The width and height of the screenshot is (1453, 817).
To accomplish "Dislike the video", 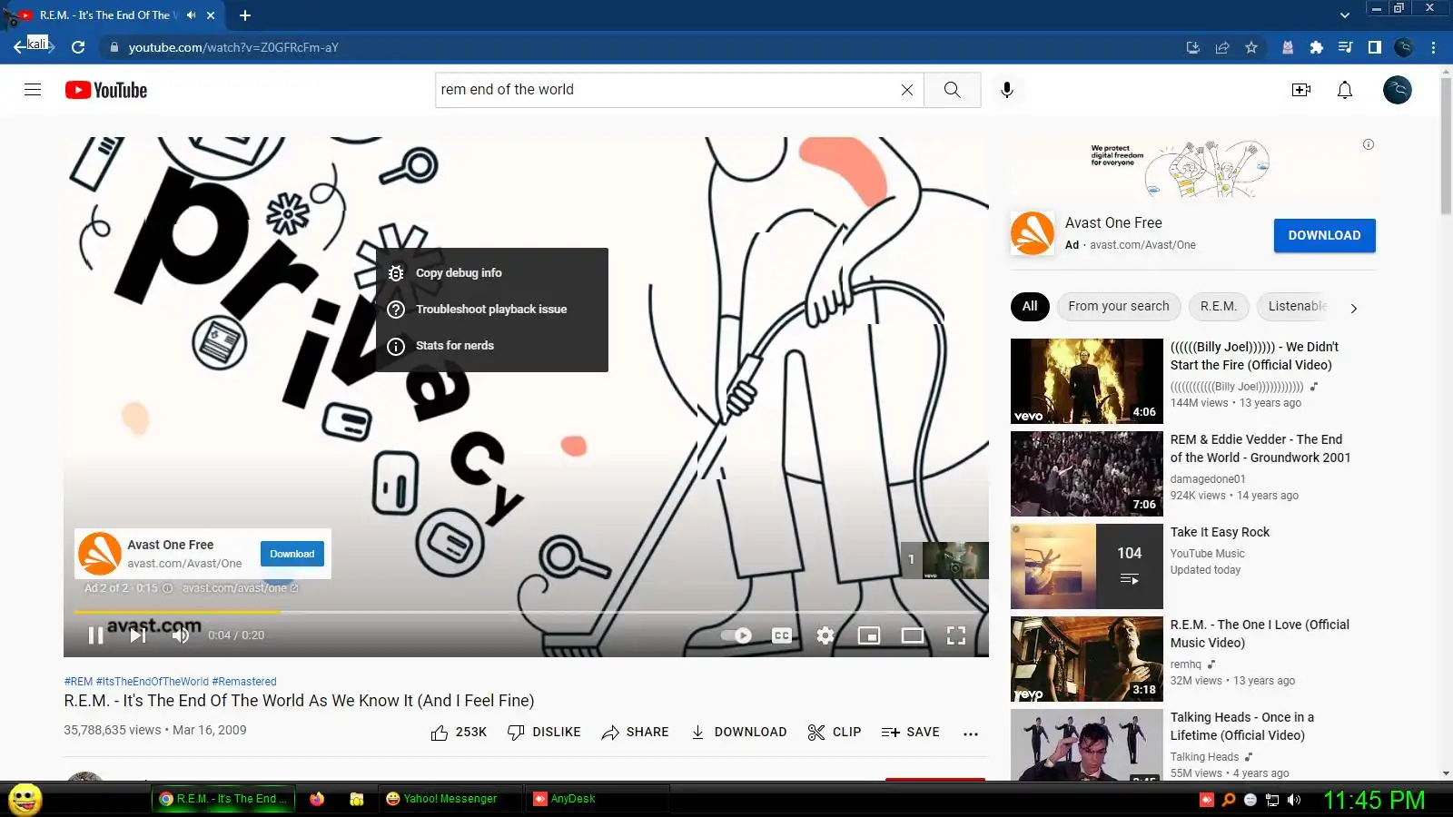I will (544, 733).
